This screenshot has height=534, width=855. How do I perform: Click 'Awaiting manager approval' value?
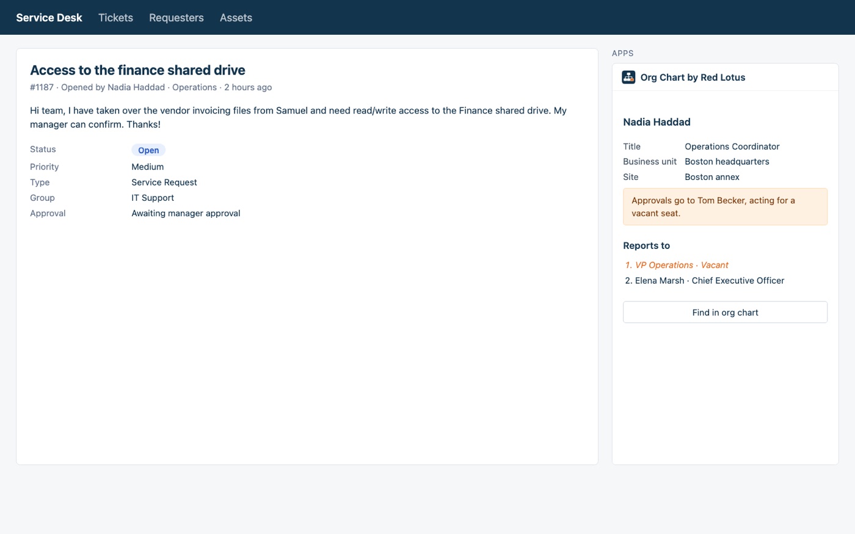(x=186, y=213)
